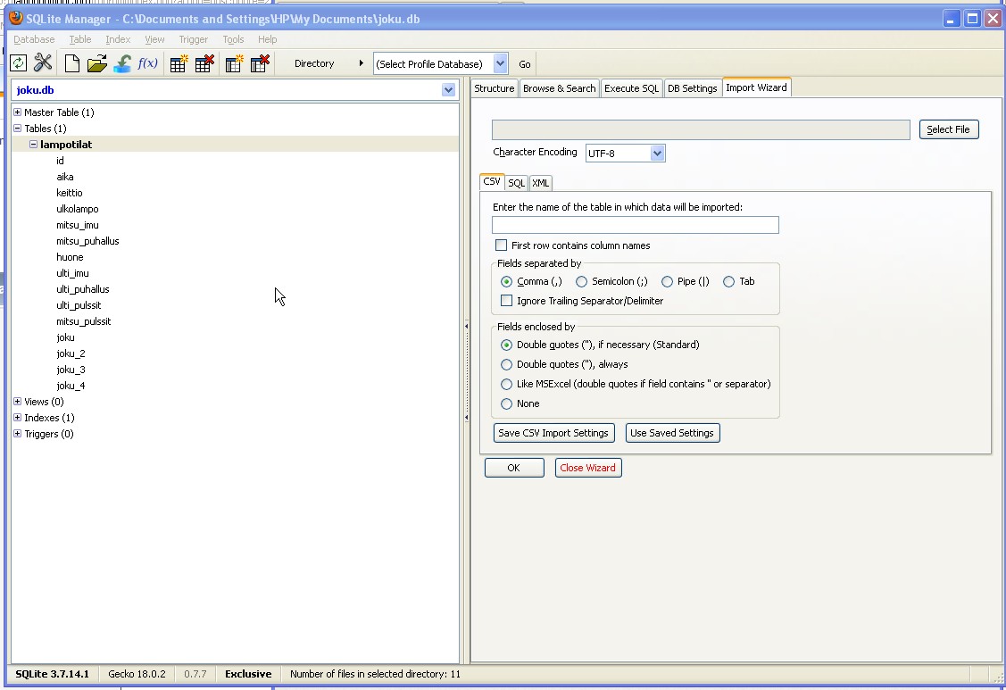
Task: Select Comma field separator
Action: click(x=506, y=281)
